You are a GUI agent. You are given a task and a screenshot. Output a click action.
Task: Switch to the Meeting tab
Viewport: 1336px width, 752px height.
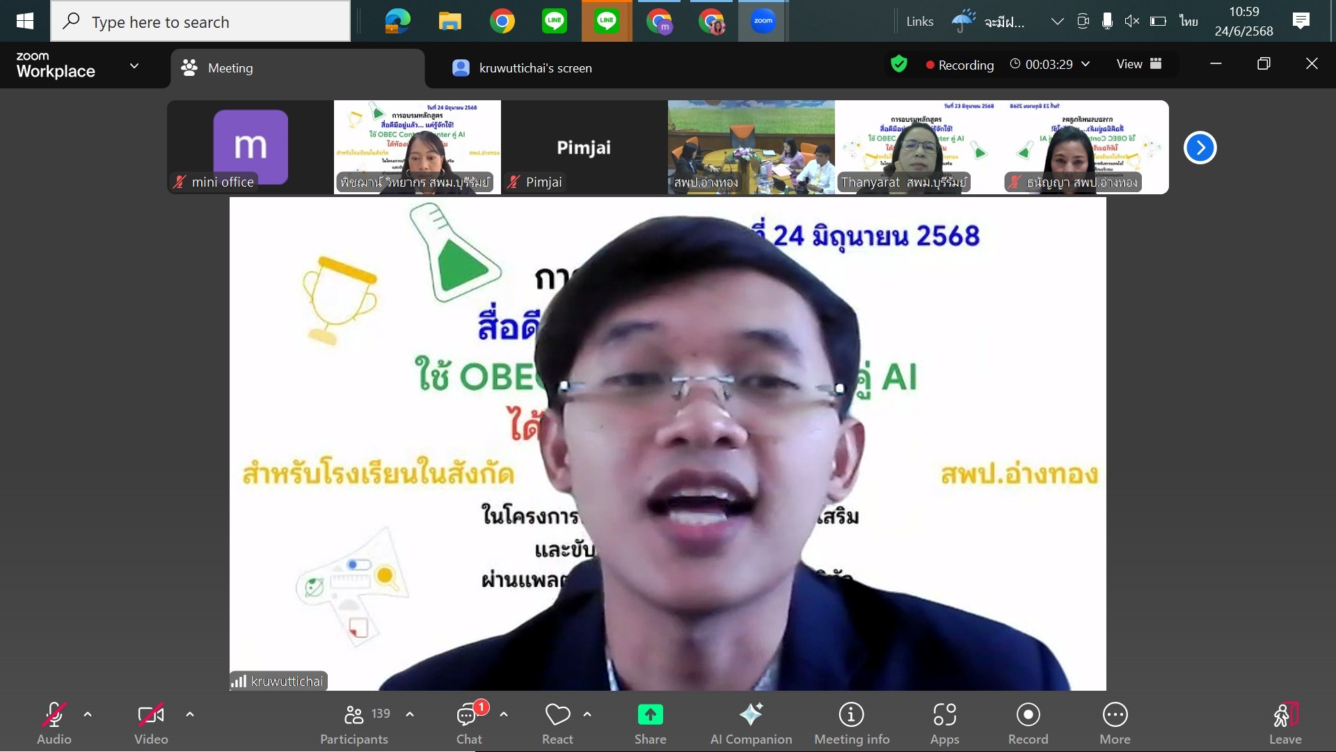click(x=298, y=68)
